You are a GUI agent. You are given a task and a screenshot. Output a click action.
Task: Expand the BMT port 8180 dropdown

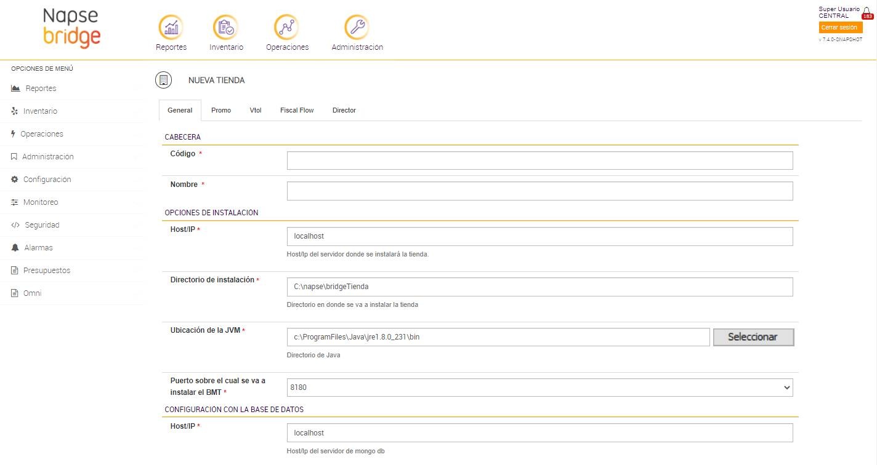(x=540, y=387)
